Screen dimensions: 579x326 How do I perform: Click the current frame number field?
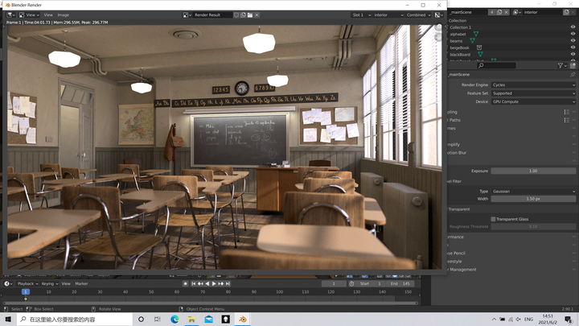334,284
